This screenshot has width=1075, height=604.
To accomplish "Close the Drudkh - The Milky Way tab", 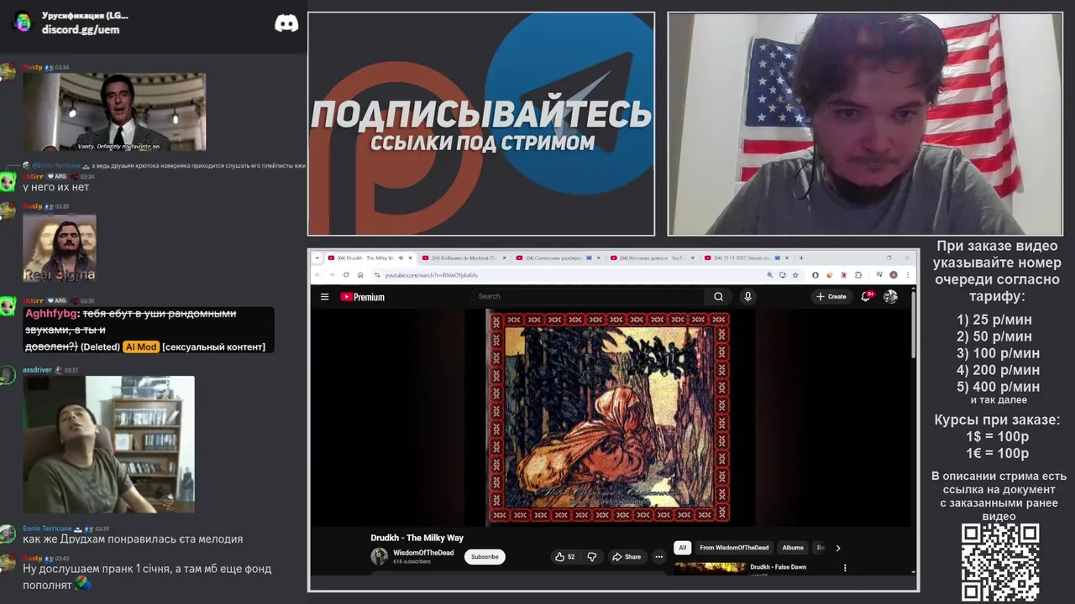I will coord(411,258).
